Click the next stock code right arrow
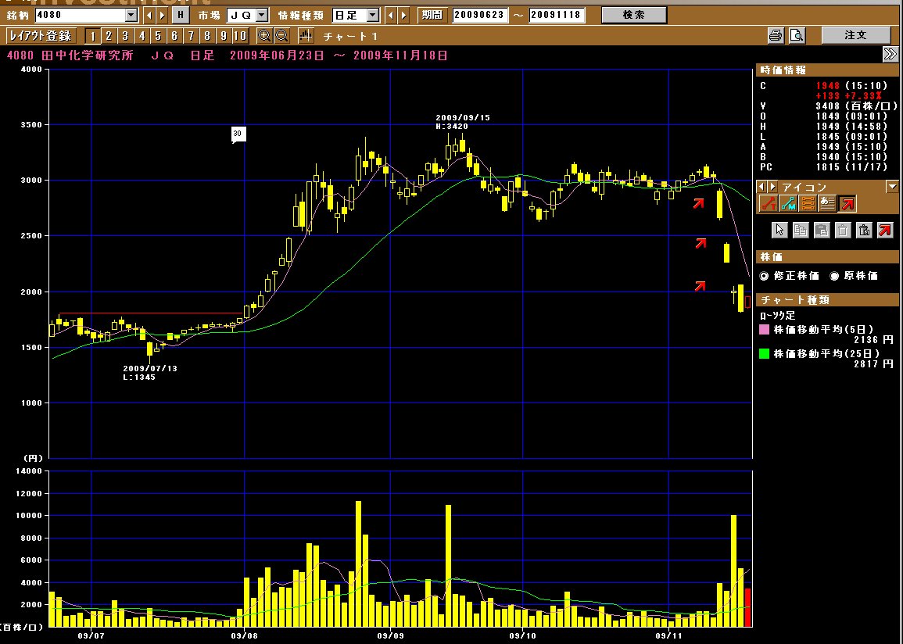Viewport: 903px width, 644px height. tap(163, 15)
